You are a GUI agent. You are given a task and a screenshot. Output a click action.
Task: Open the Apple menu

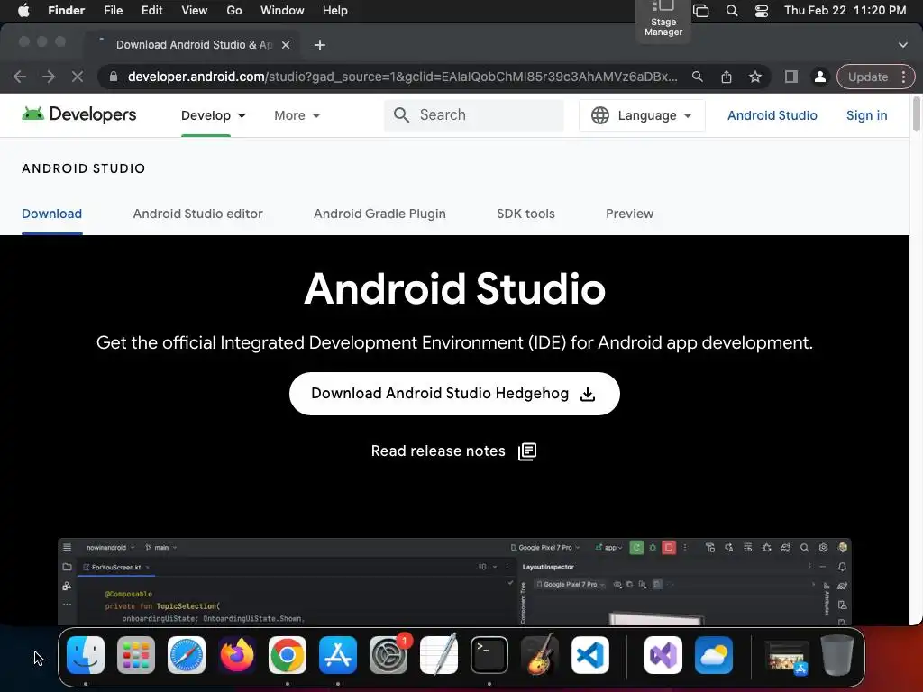coord(23,11)
